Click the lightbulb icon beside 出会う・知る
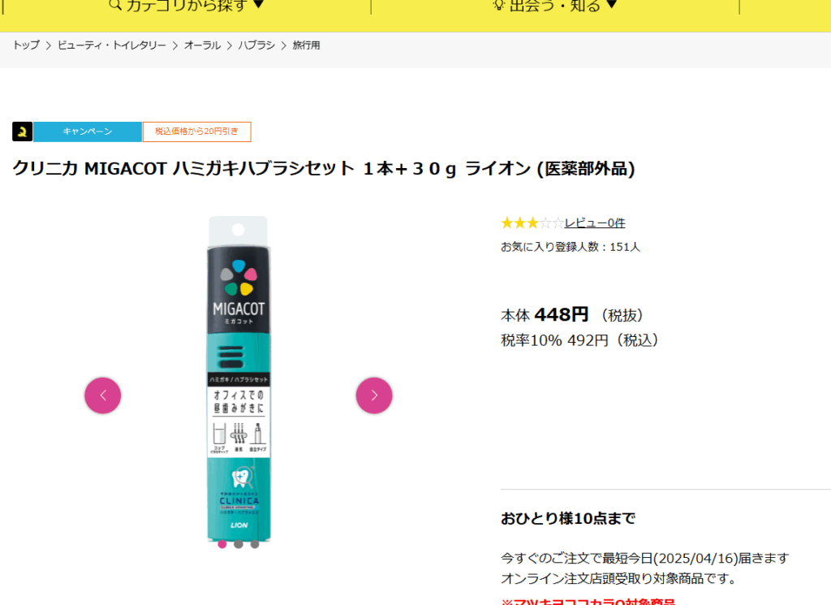The image size is (831, 605). [499, 5]
